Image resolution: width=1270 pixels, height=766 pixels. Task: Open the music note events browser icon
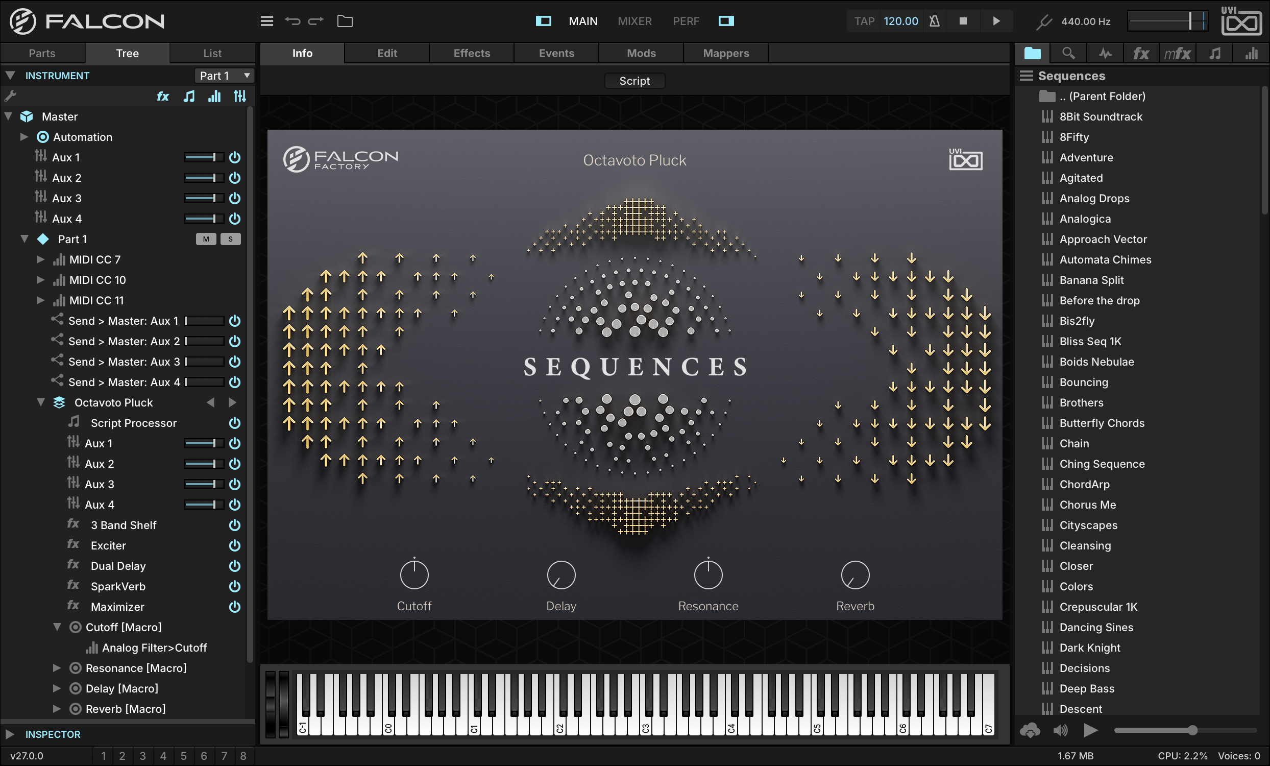point(1215,53)
